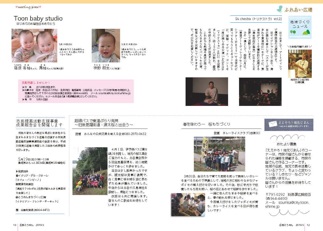Click the subtitle はじめてのお誕生日おめでとう
This screenshot has height=231, width=323.
coord(36,24)
